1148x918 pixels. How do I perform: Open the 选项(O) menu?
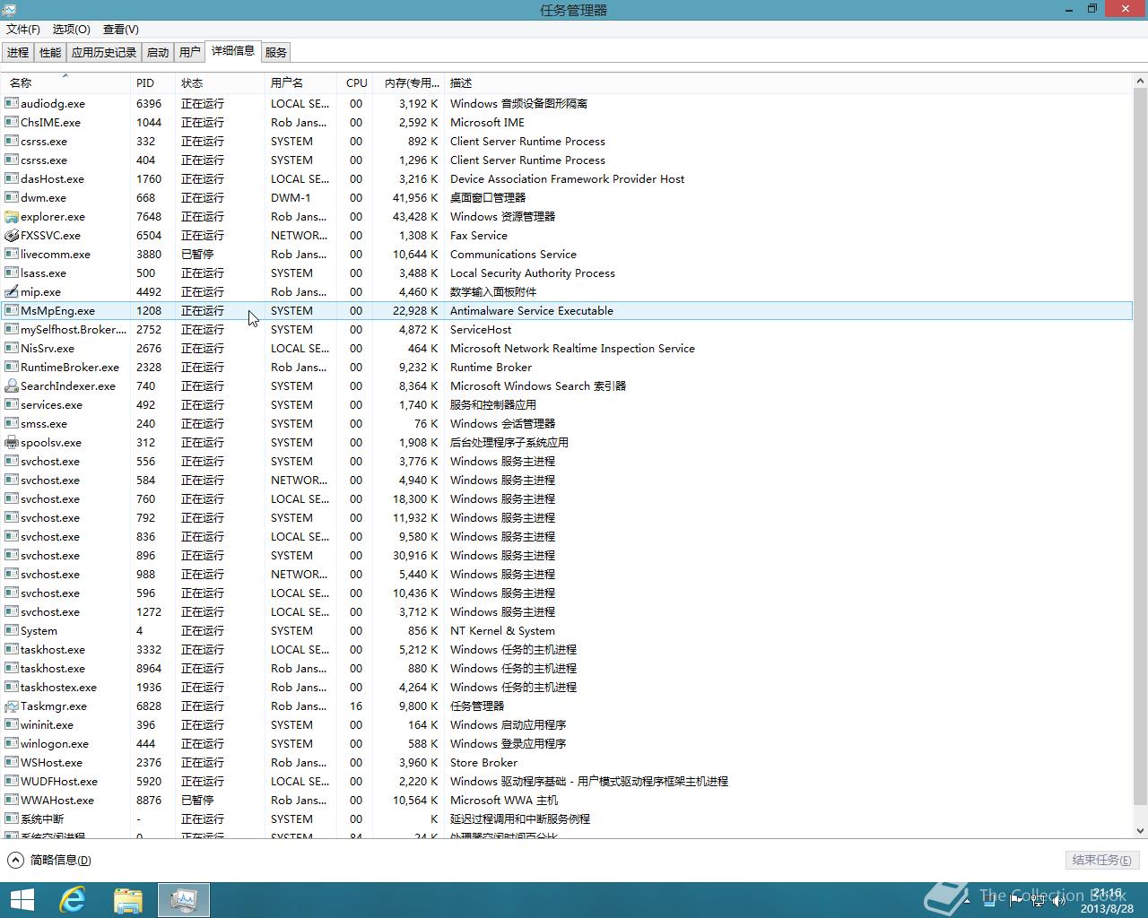click(72, 29)
